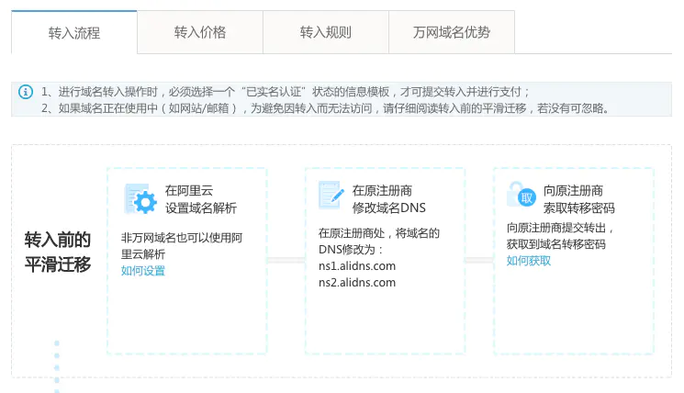The image size is (684, 393).
Task: Open the 如何设置 link
Action: tap(143, 270)
